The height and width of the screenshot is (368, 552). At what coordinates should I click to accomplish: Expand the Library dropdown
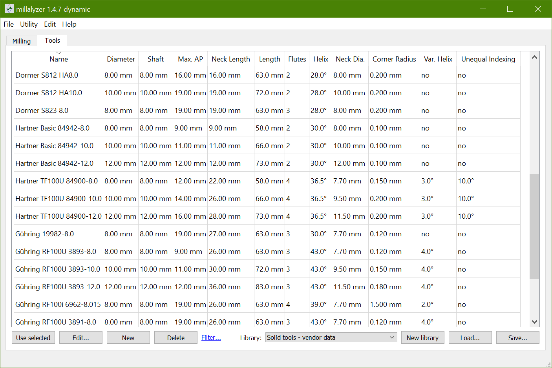[331, 337]
